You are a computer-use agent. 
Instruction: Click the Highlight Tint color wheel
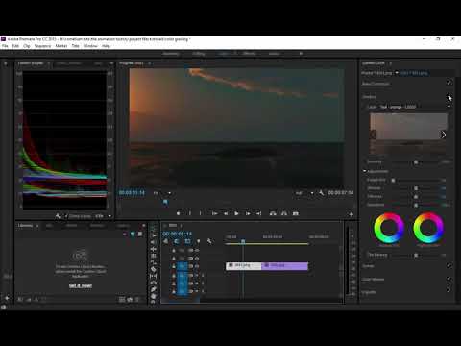coord(428,228)
